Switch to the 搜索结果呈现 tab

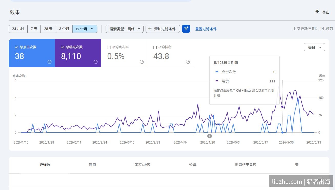click(x=246, y=165)
